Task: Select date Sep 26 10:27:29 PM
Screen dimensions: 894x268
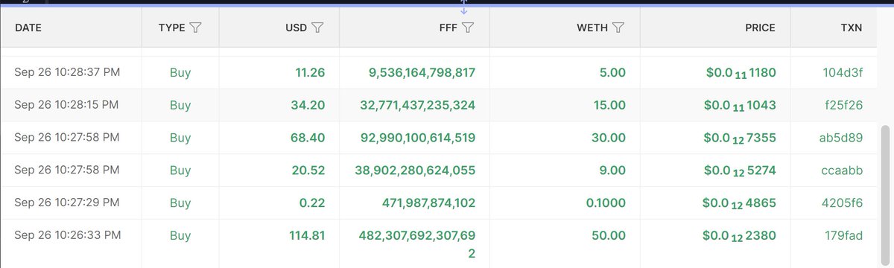Action: pos(67,202)
